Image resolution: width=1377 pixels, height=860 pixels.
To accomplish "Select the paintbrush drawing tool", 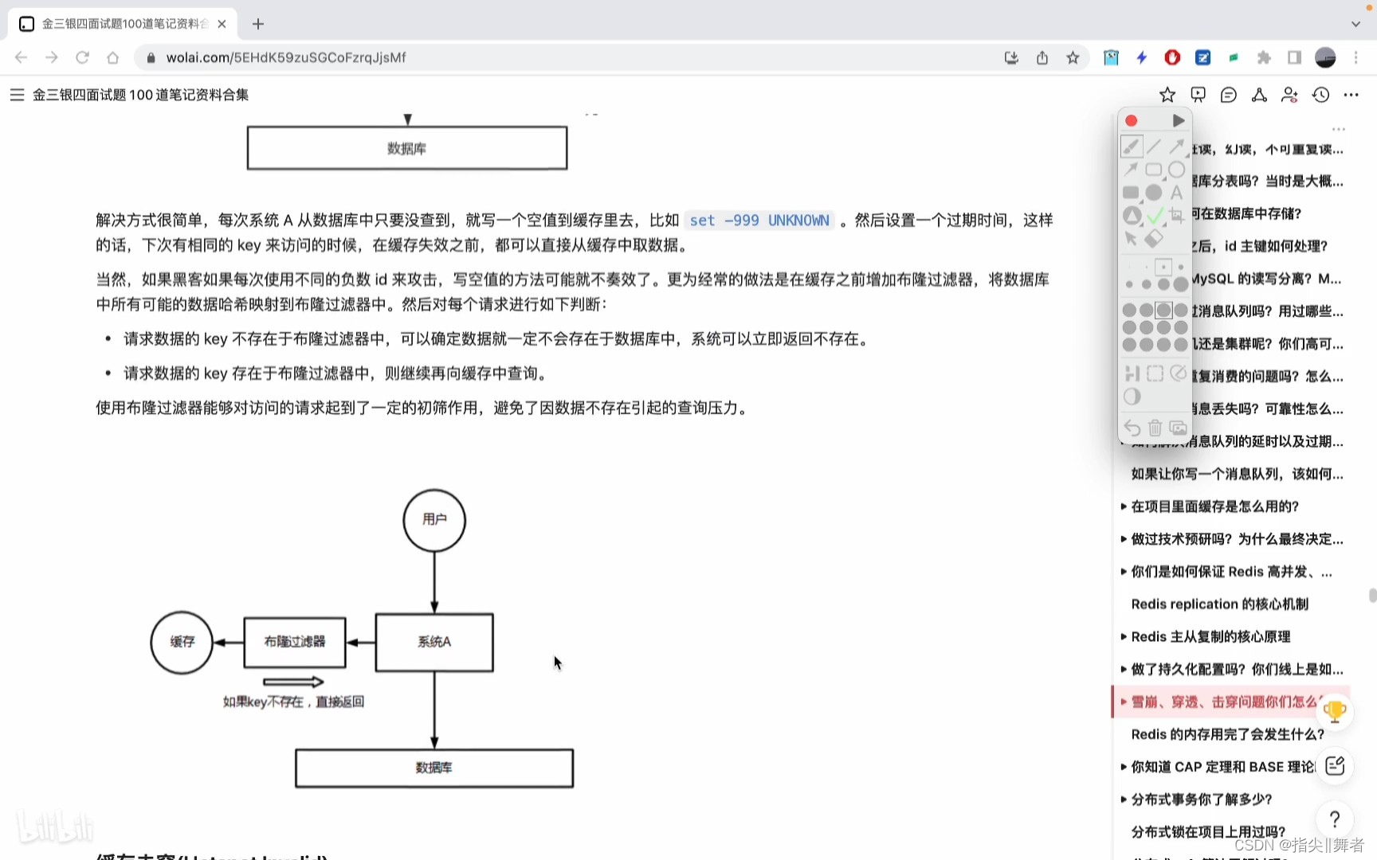I will coord(1132,147).
